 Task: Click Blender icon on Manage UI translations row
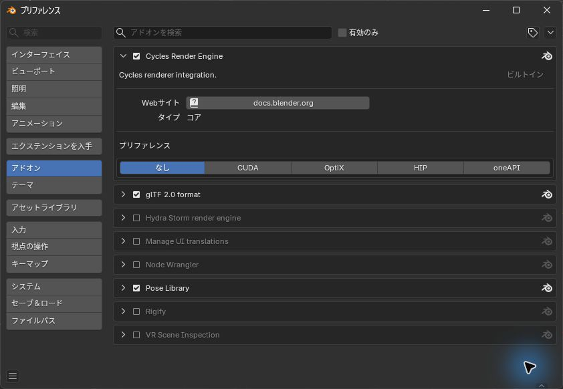click(x=547, y=241)
